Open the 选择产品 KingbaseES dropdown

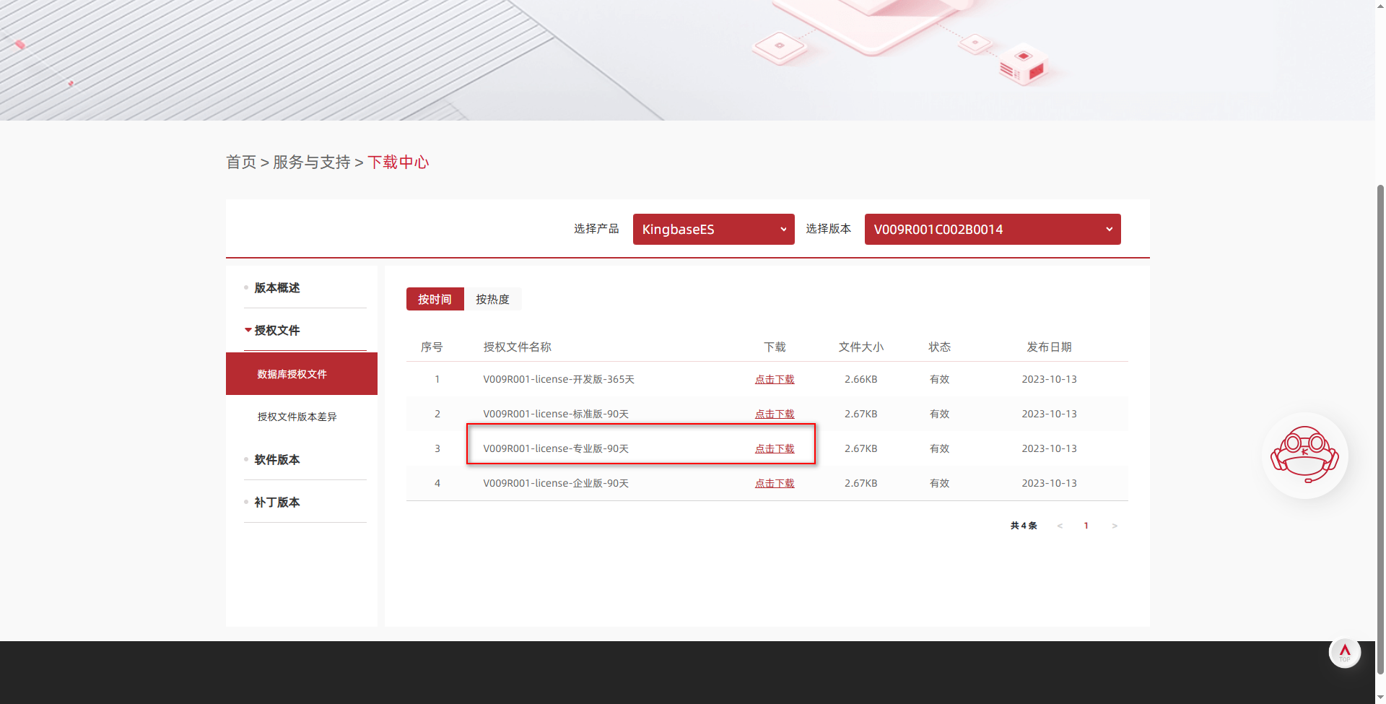tap(712, 229)
